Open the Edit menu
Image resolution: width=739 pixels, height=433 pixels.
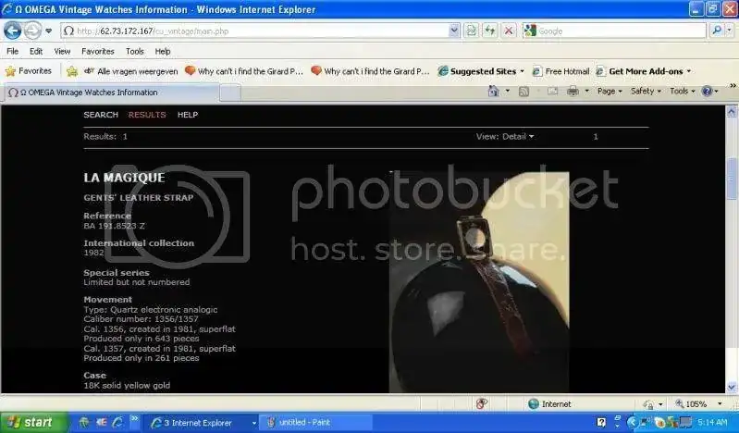[36, 52]
